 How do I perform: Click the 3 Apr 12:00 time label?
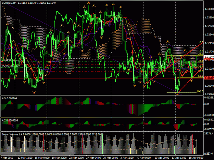127,158
